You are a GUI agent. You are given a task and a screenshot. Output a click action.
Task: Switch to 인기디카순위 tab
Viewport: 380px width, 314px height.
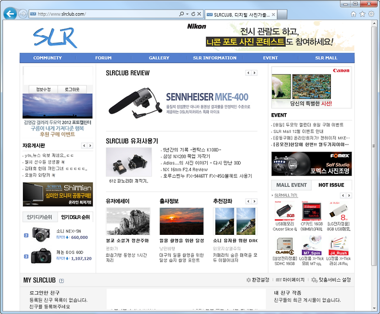[x=40, y=217]
